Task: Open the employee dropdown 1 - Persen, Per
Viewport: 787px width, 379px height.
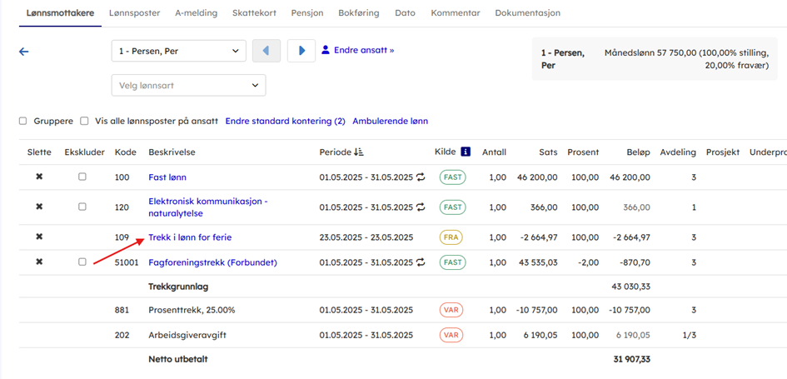Action: point(178,51)
